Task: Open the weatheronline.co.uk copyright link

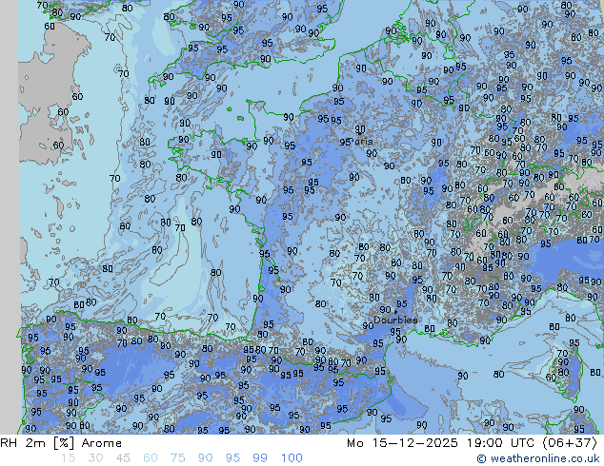Action: [x=538, y=458]
